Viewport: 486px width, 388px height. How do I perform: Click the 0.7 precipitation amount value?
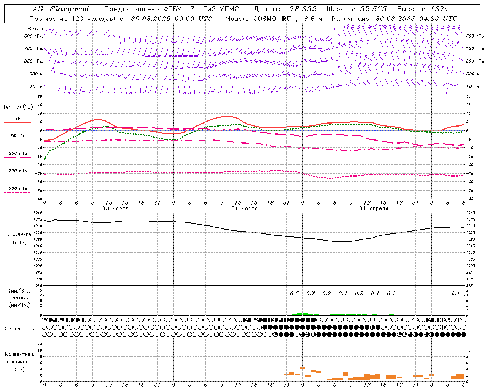[x=311, y=293]
